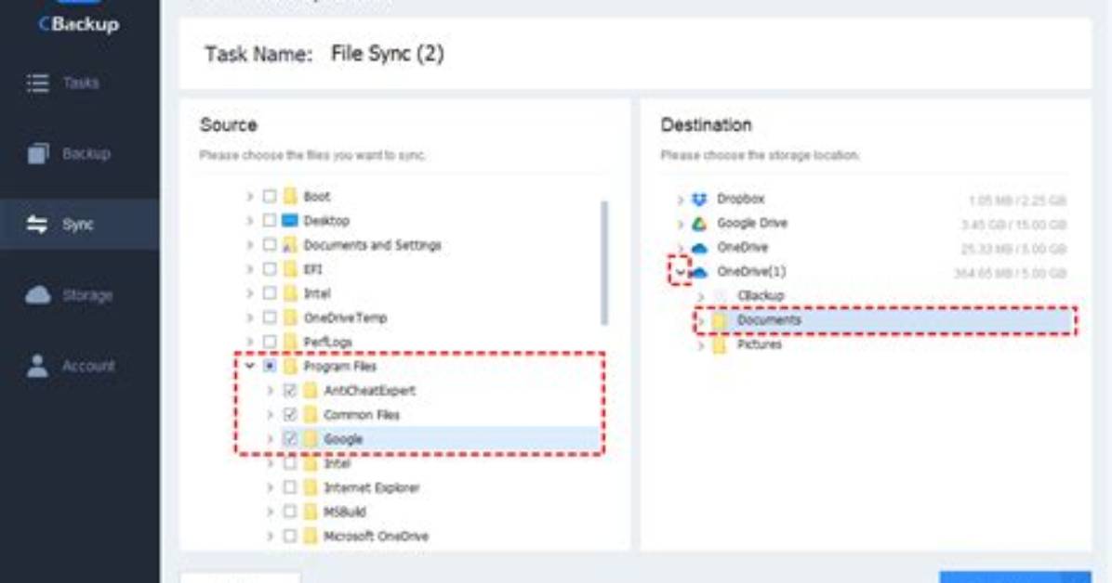Click the Documents destination folder icon
Viewport: 1112px width, 583px height.
(719, 321)
